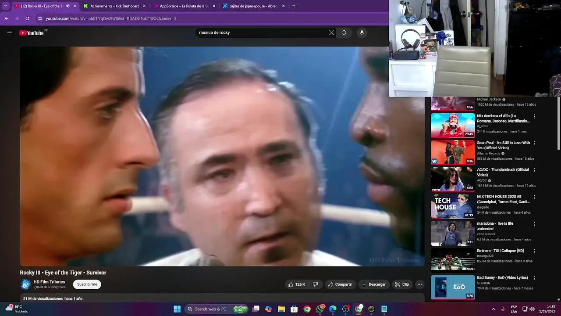The width and height of the screenshot is (561, 316).
Task: Close the AppSorteos tab
Action: tap(213, 6)
